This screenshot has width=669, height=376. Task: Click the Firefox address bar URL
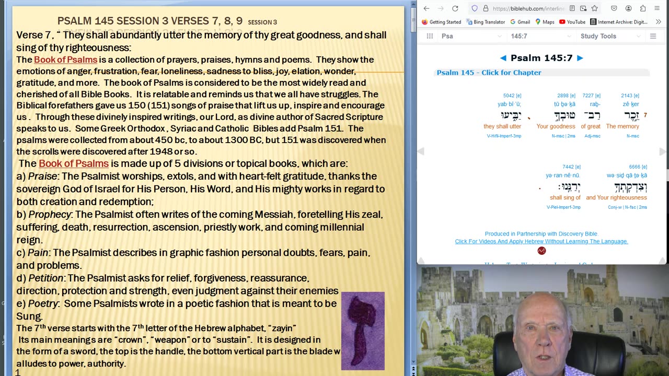click(x=529, y=8)
